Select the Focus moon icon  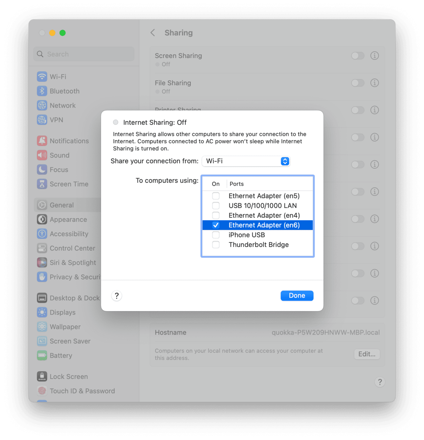42,169
